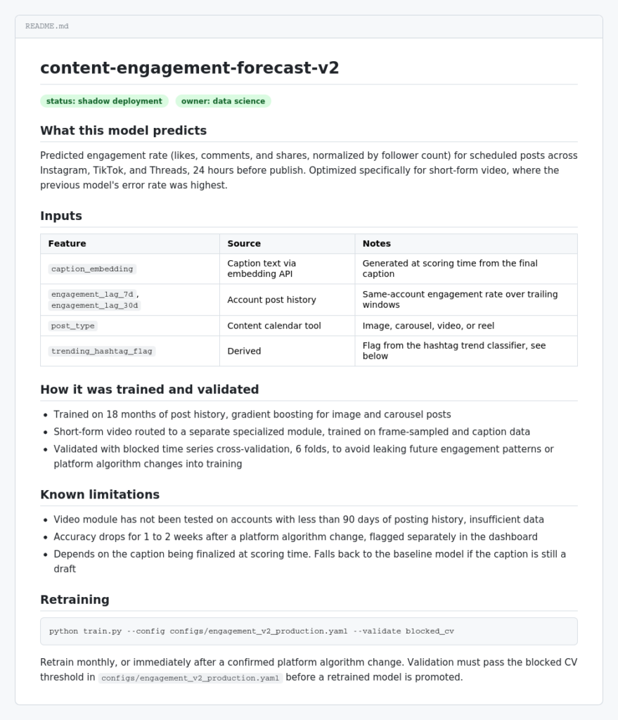This screenshot has height=720, width=618.
Task: Click the owner: data science badge
Action: tap(223, 101)
